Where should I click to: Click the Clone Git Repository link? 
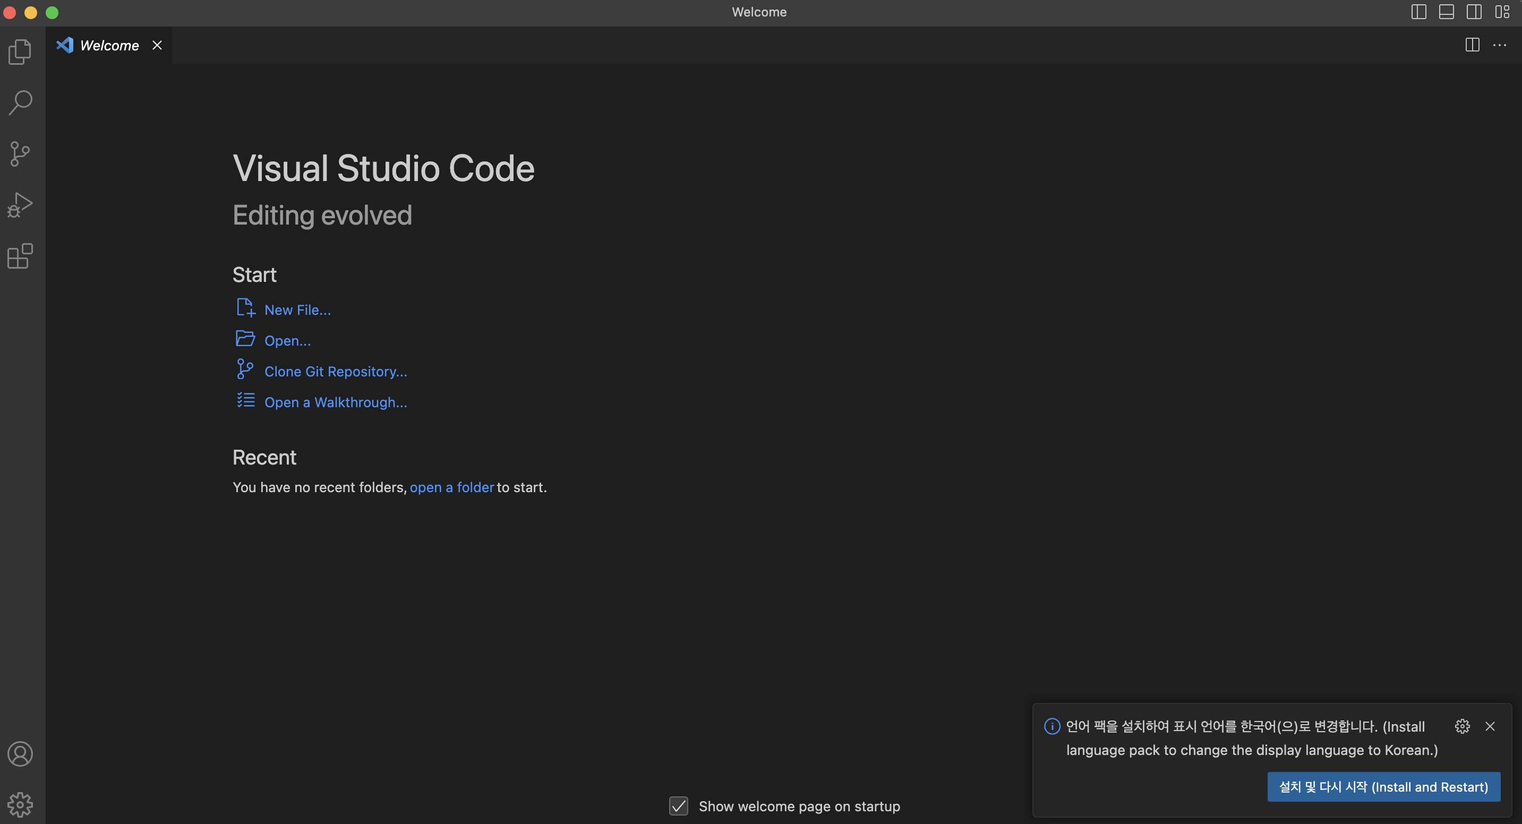tap(336, 372)
